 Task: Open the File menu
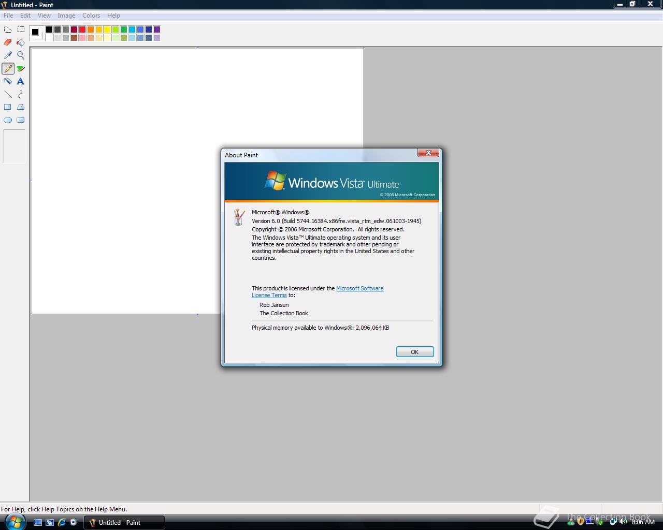click(x=8, y=16)
